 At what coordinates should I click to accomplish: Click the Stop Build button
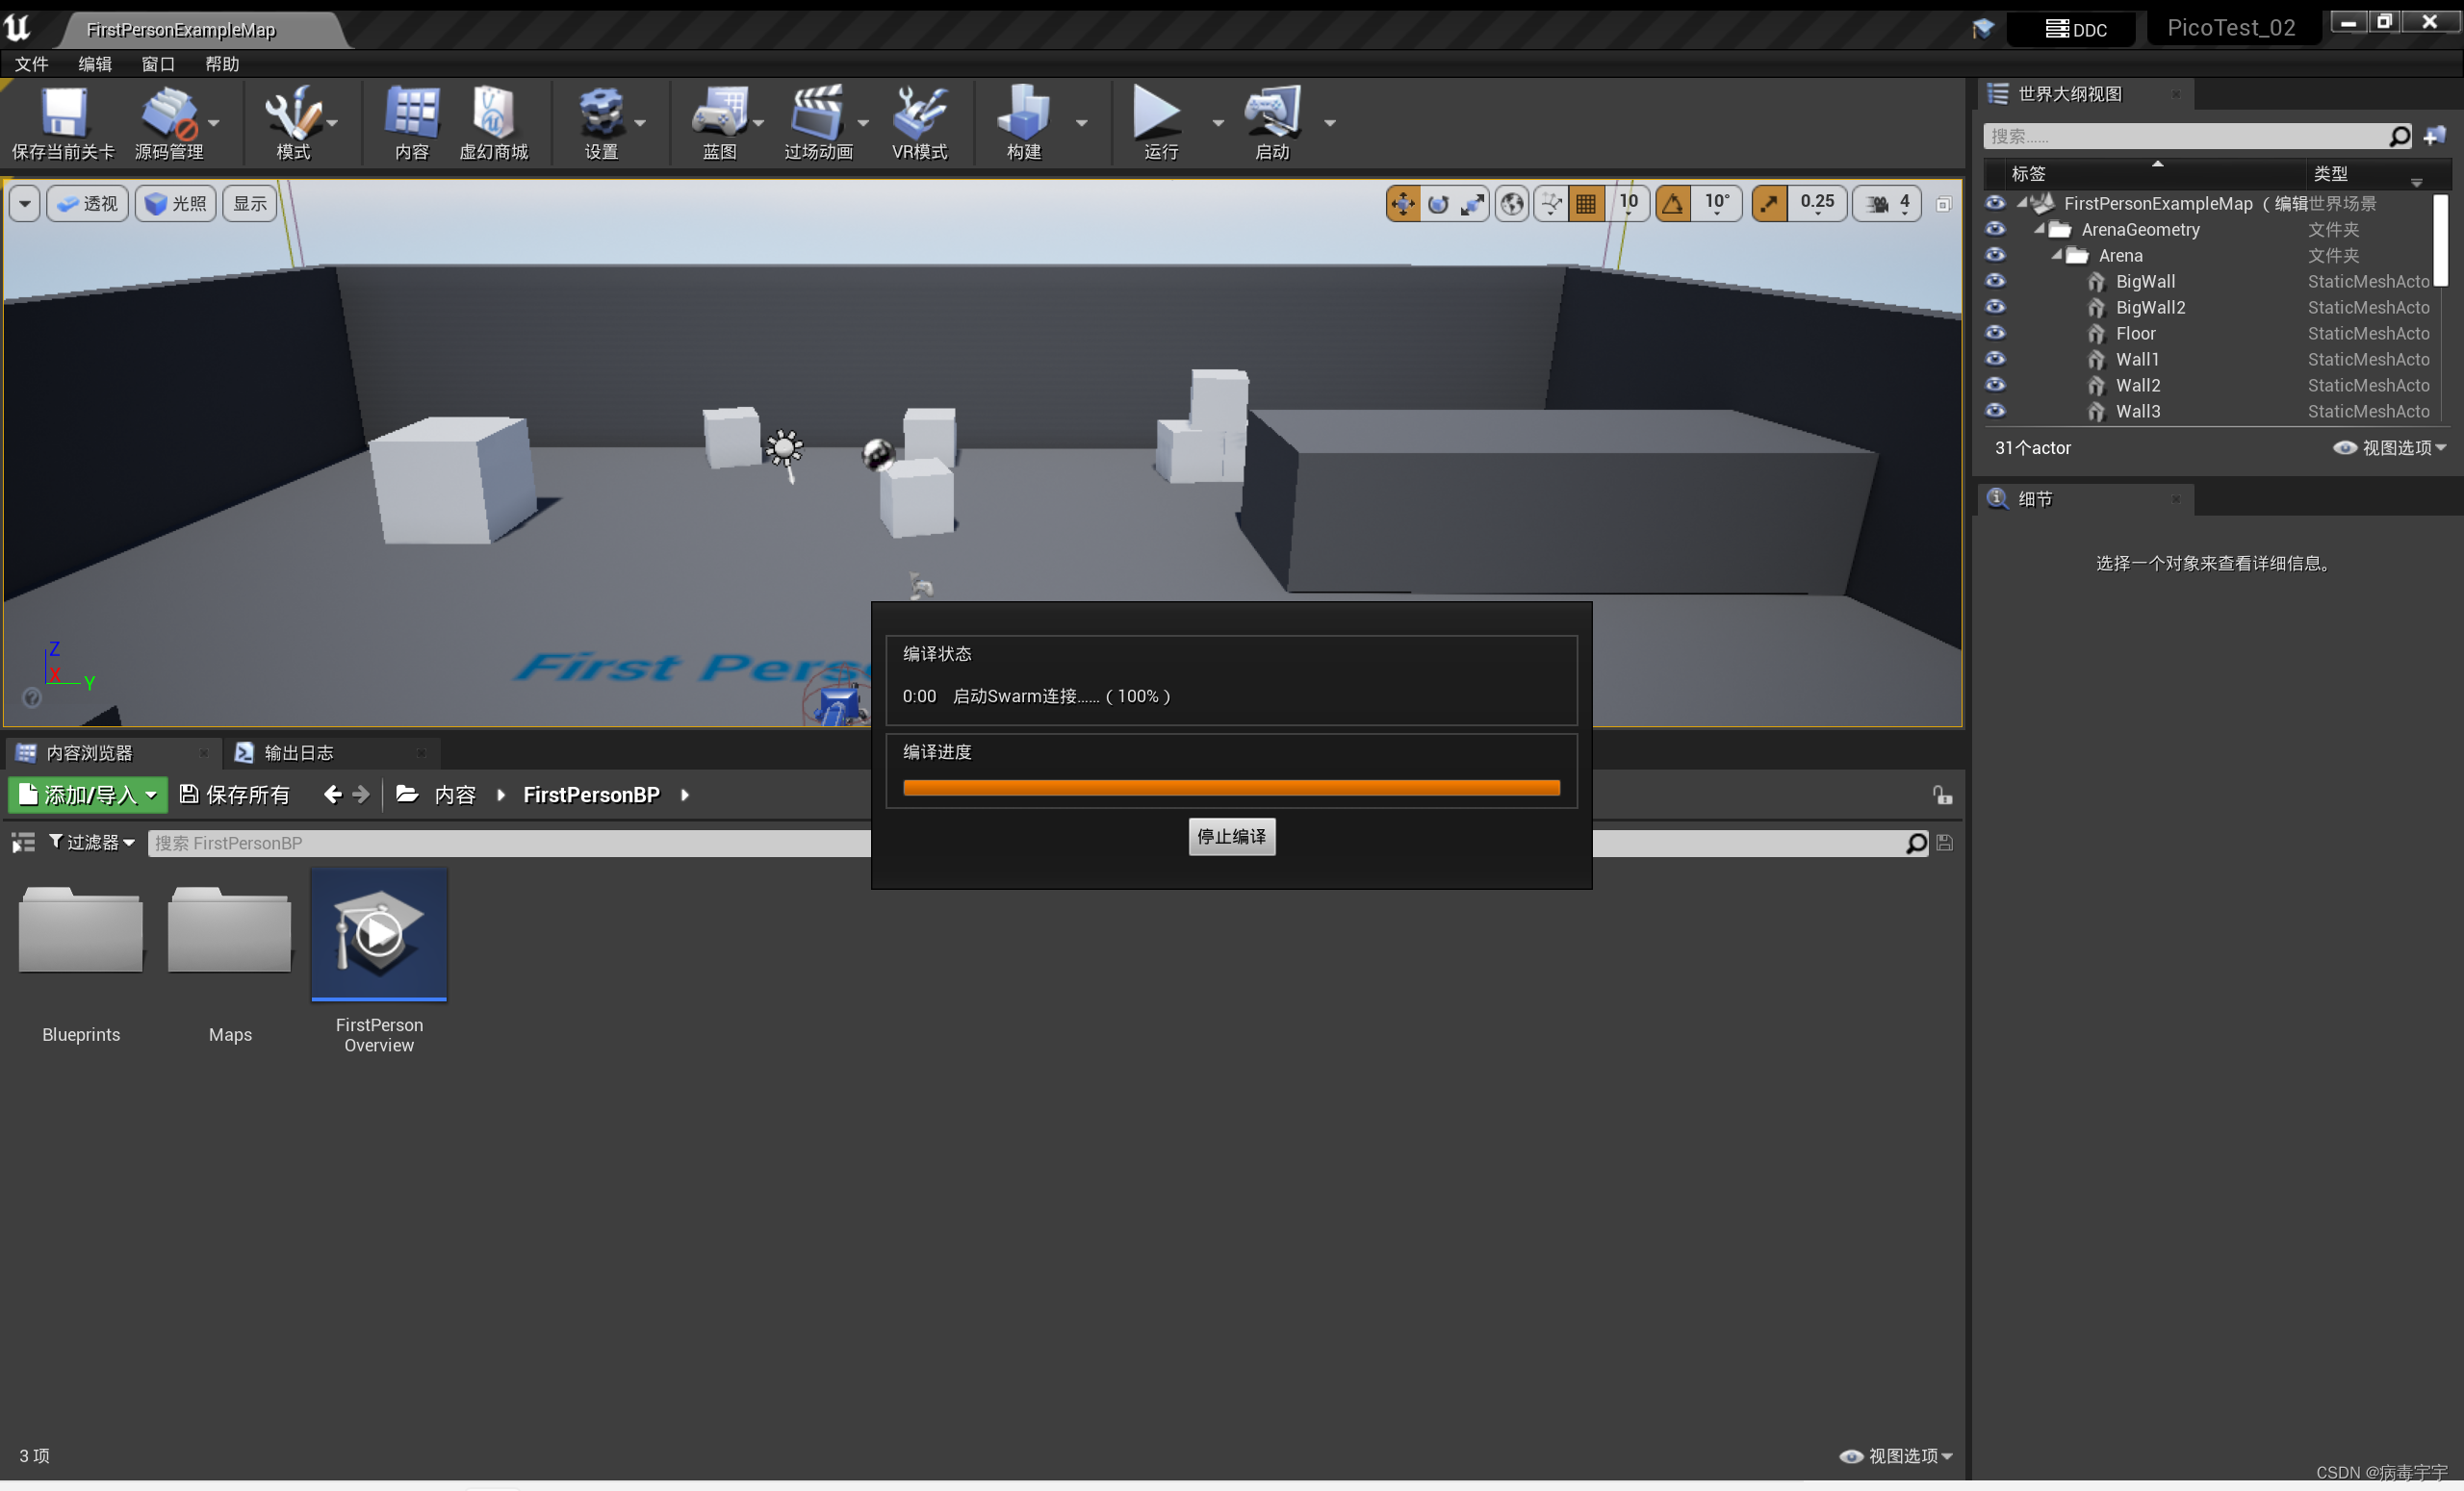(x=1231, y=837)
